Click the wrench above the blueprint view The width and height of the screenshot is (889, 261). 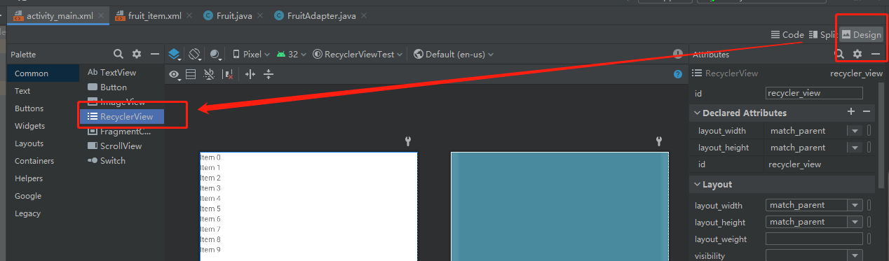659,141
